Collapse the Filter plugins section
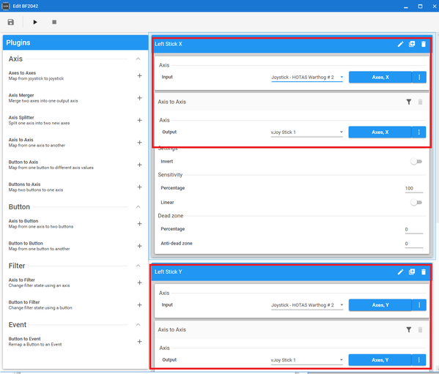This screenshot has width=439, height=374. [x=138, y=266]
